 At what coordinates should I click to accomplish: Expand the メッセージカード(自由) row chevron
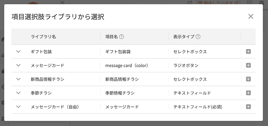(x=18, y=107)
